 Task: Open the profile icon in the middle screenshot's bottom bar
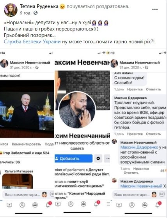(x=71, y=204)
